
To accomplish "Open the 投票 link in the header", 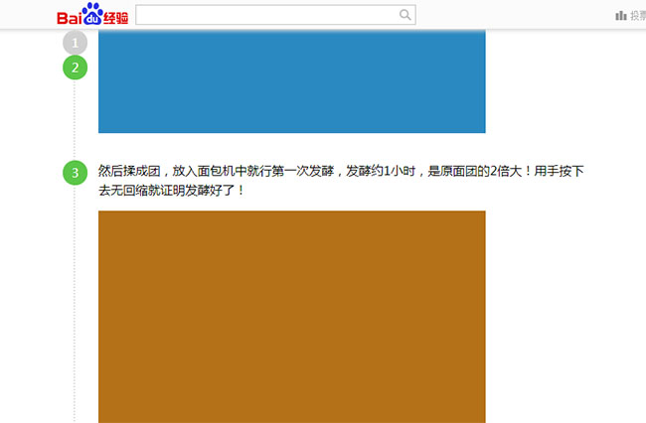I will coord(637,15).
